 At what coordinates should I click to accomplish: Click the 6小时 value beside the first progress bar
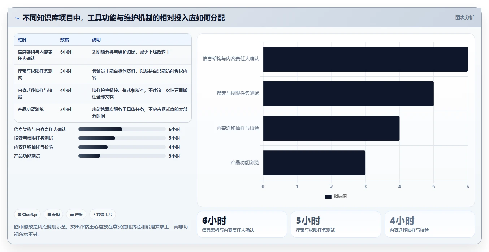pyautogui.click(x=174, y=129)
